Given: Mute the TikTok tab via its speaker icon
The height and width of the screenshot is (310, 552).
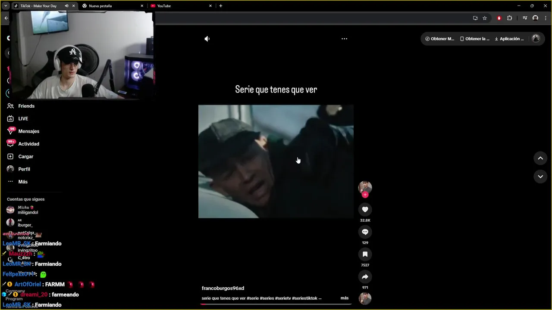Looking at the screenshot, I should pos(66,6).
